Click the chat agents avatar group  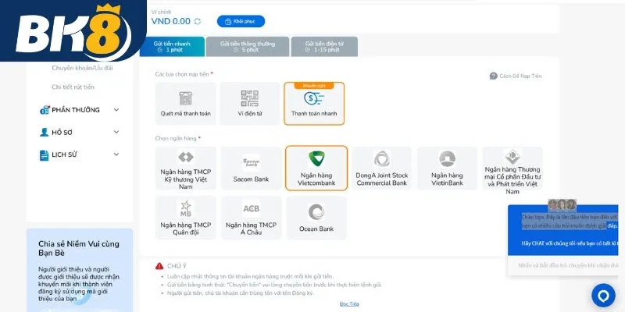(562, 204)
